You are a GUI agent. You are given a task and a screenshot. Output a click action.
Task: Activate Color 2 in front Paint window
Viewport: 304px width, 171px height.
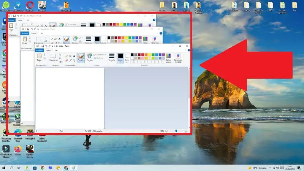click(x=127, y=58)
